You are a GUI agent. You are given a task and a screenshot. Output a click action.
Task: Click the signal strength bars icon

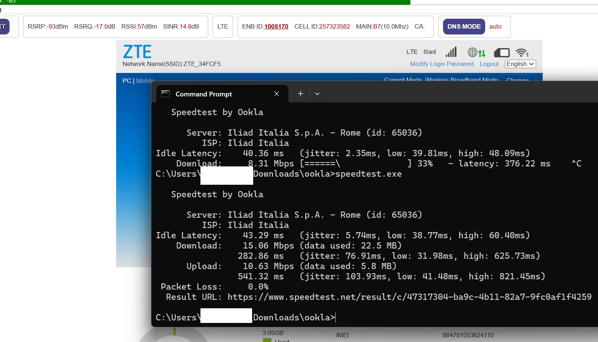pos(451,52)
